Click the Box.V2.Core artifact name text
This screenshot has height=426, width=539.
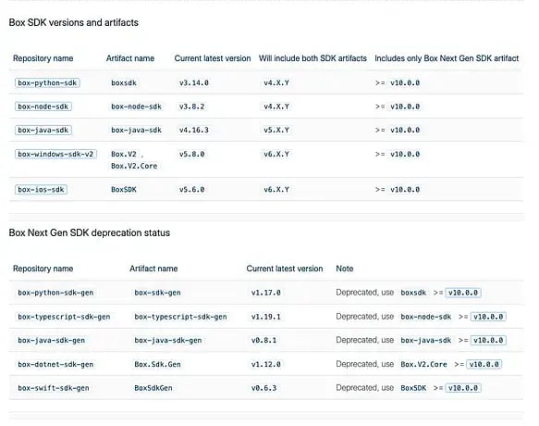click(x=134, y=166)
